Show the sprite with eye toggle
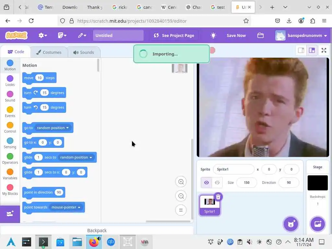 pyautogui.click(x=207, y=183)
